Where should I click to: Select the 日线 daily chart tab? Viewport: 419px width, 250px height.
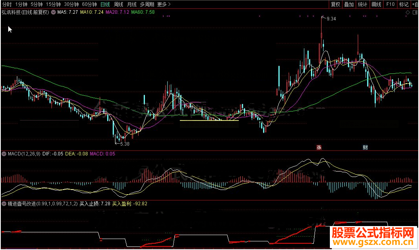[105, 4]
